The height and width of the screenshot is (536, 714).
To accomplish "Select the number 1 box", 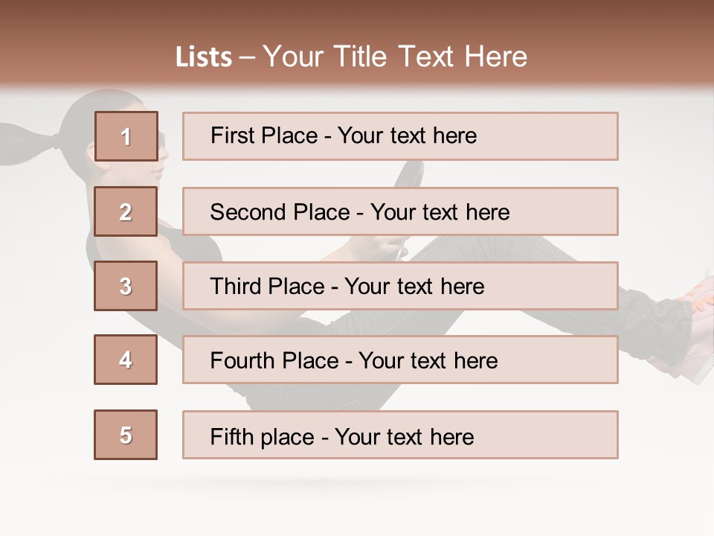I will 126,136.
